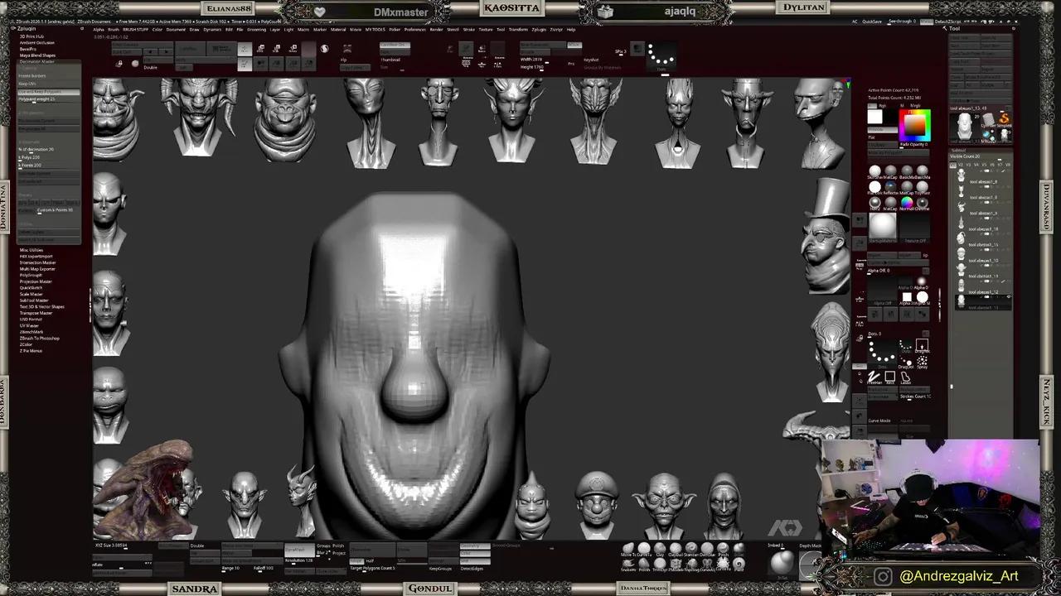Select the FreeHand stroke icon
This screenshot has height=596, width=1061.
click(874, 377)
